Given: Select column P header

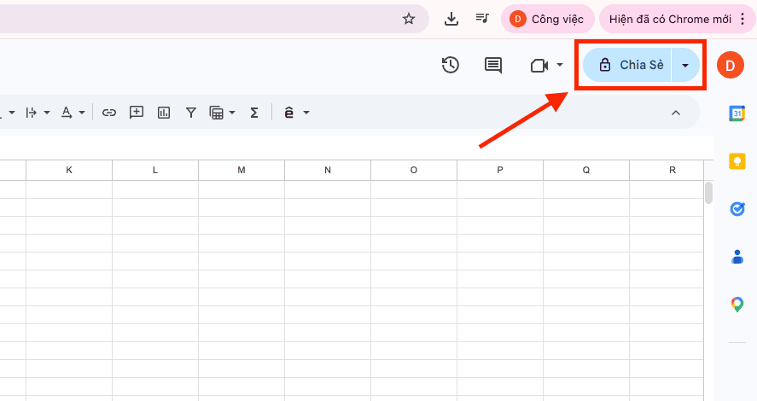Looking at the screenshot, I should 499,170.
